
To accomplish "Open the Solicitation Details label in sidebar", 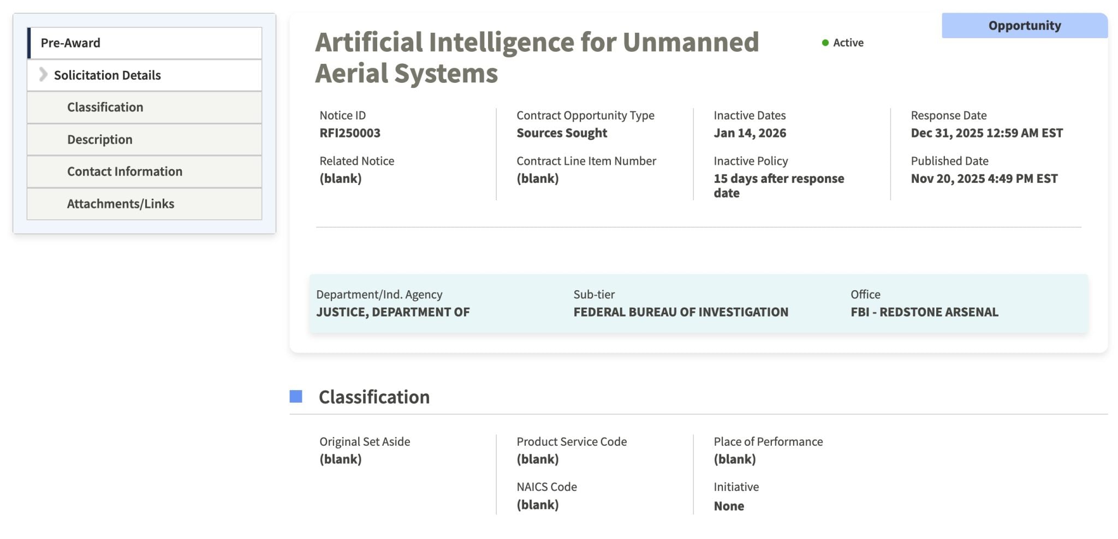I will coord(108,75).
